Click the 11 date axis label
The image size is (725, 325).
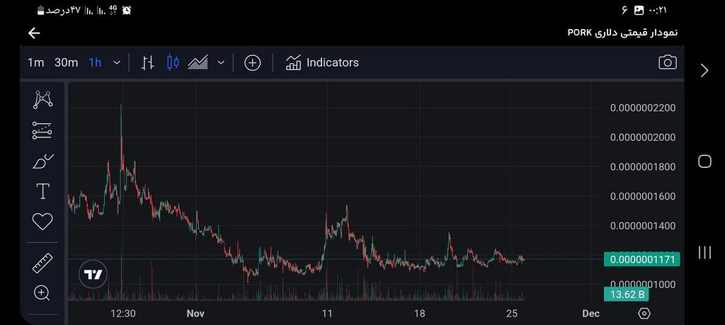pyautogui.click(x=327, y=314)
